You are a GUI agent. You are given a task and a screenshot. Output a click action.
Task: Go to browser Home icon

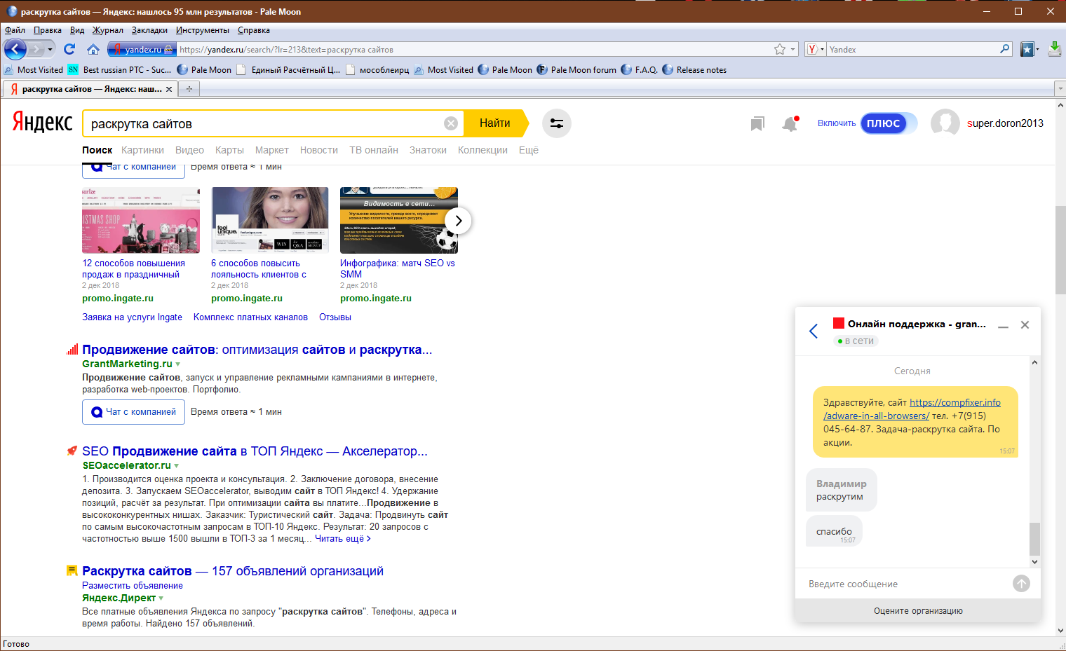tap(93, 49)
